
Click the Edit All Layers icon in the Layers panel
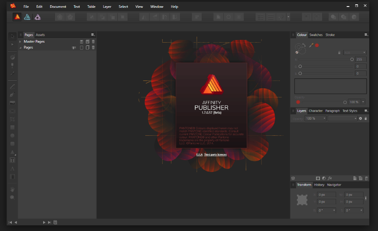[293, 178]
